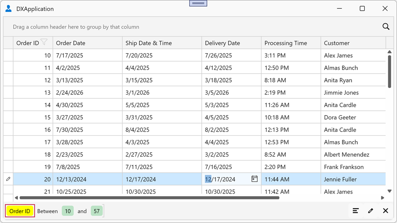The height and width of the screenshot is (223, 397).
Task: Minimize the DXApplication window
Action: (339, 9)
